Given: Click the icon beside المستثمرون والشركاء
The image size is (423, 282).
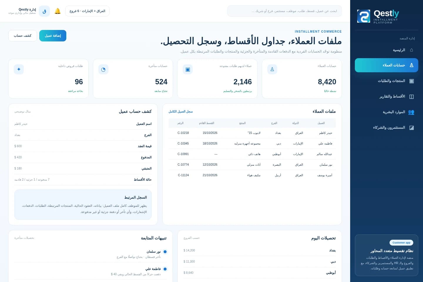Looking at the screenshot, I should pyautogui.click(x=411, y=127).
